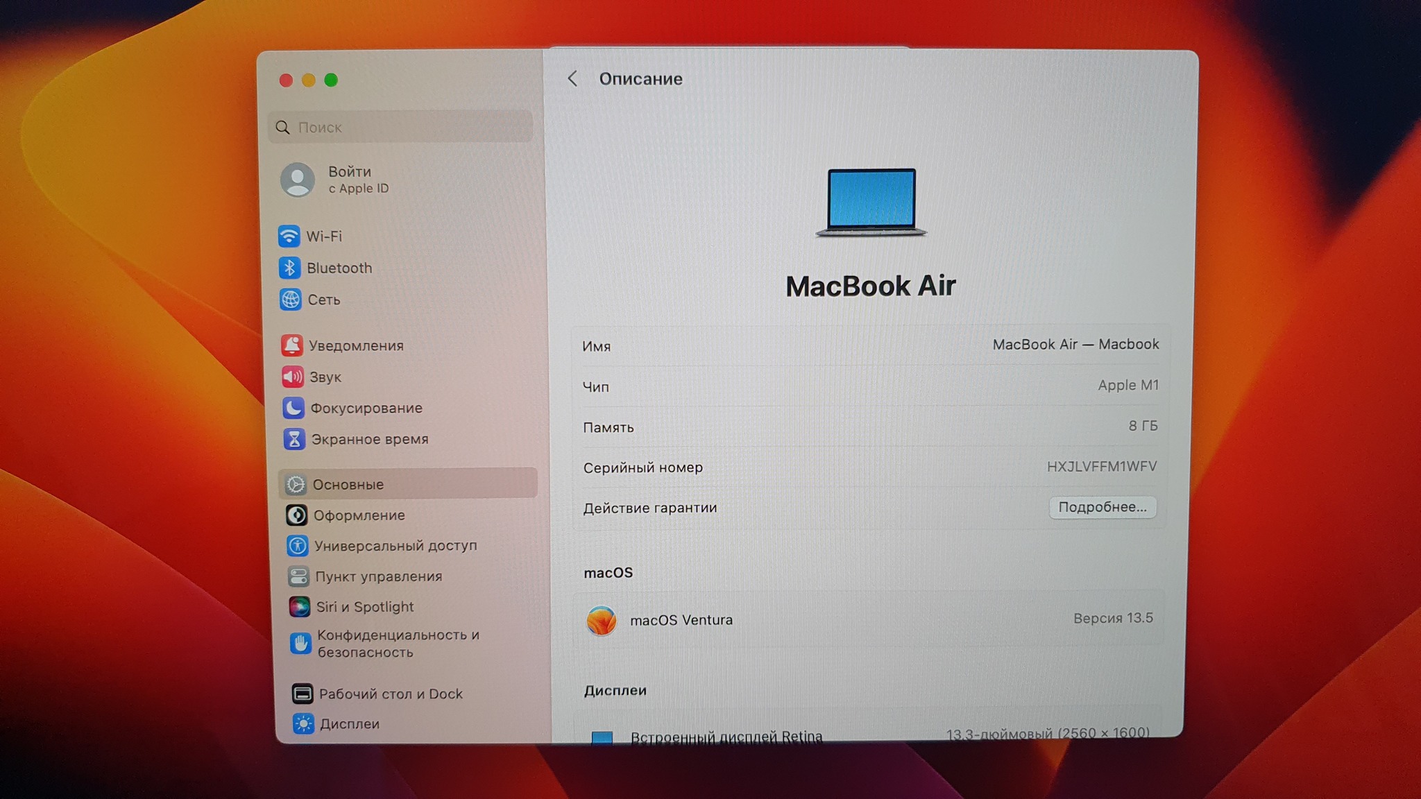This screenshot has height=799, width=1421.
Task: Open Accessibility (Универсальный доступ) icon
Action: tap(298, 546)
